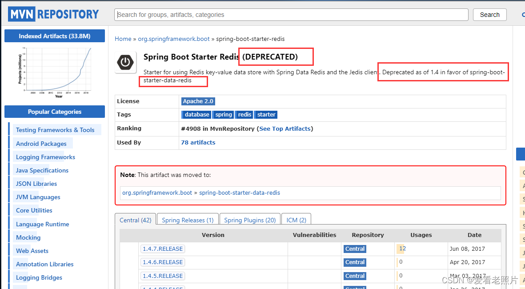Viewport: 525px width, 289px height.
Task: Open version 1.4.7.RELEASE
Action: (x=163, y=249)
